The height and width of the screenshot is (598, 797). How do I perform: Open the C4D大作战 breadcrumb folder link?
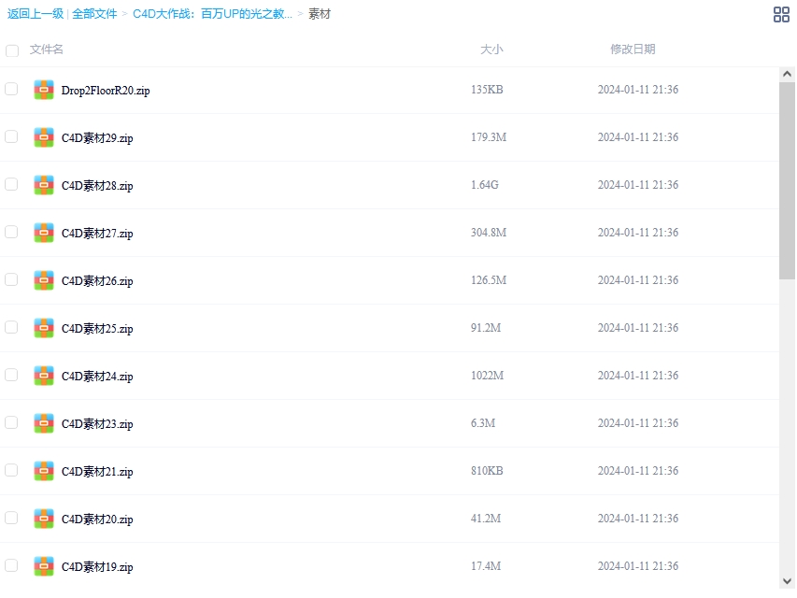tap(212, 14)
